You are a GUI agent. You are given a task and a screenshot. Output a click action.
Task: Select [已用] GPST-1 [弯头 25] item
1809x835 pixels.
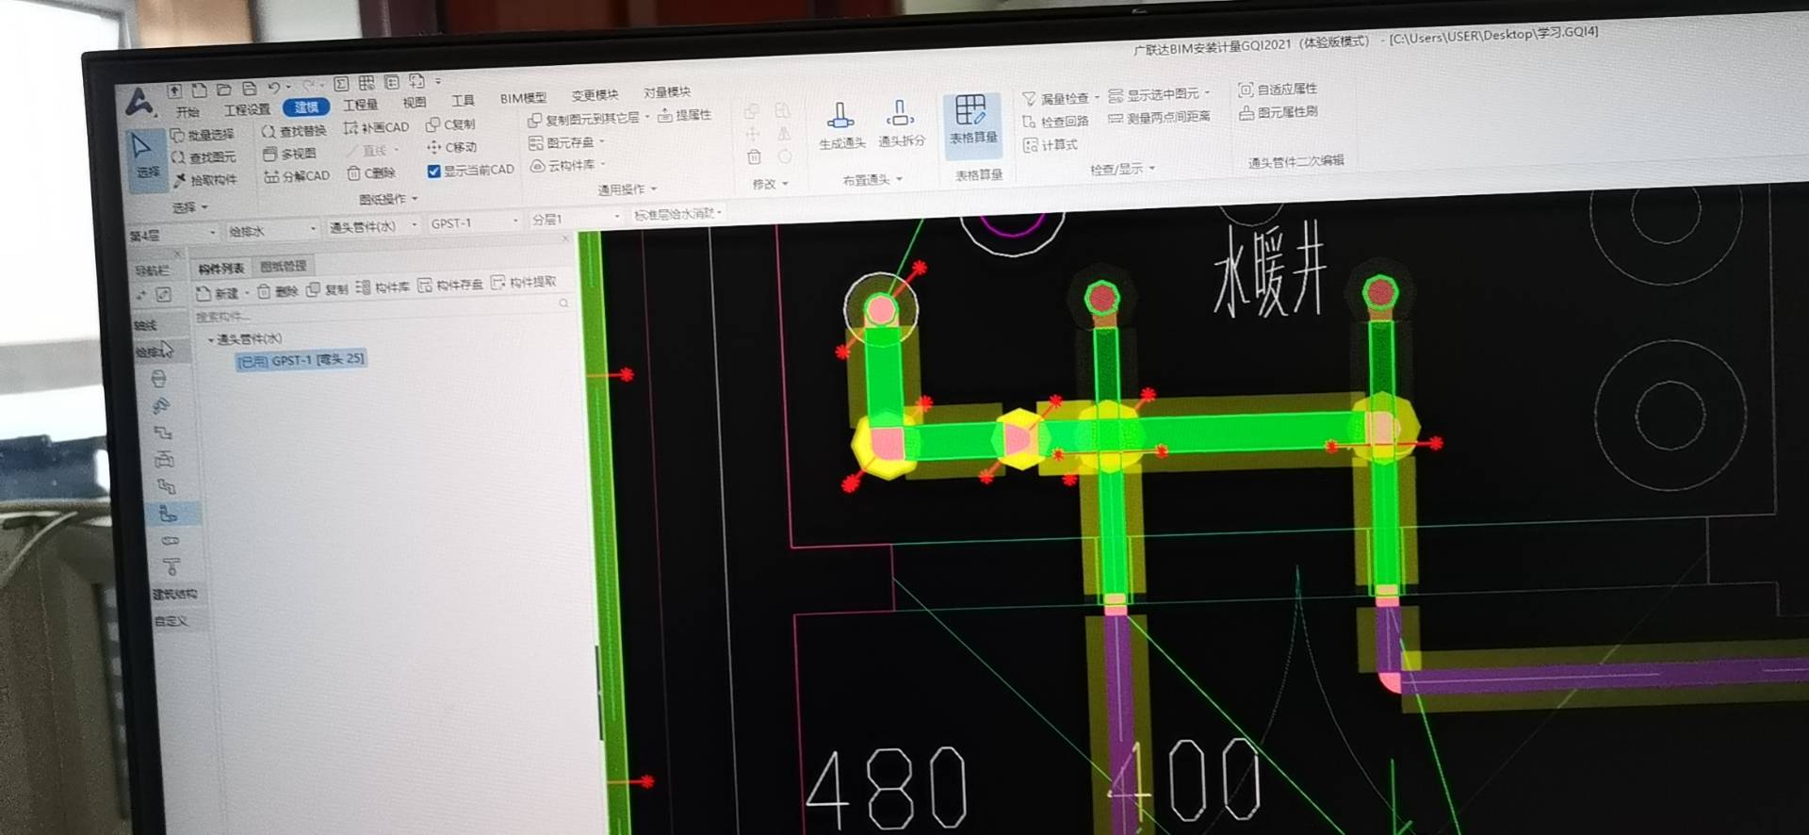301,360
